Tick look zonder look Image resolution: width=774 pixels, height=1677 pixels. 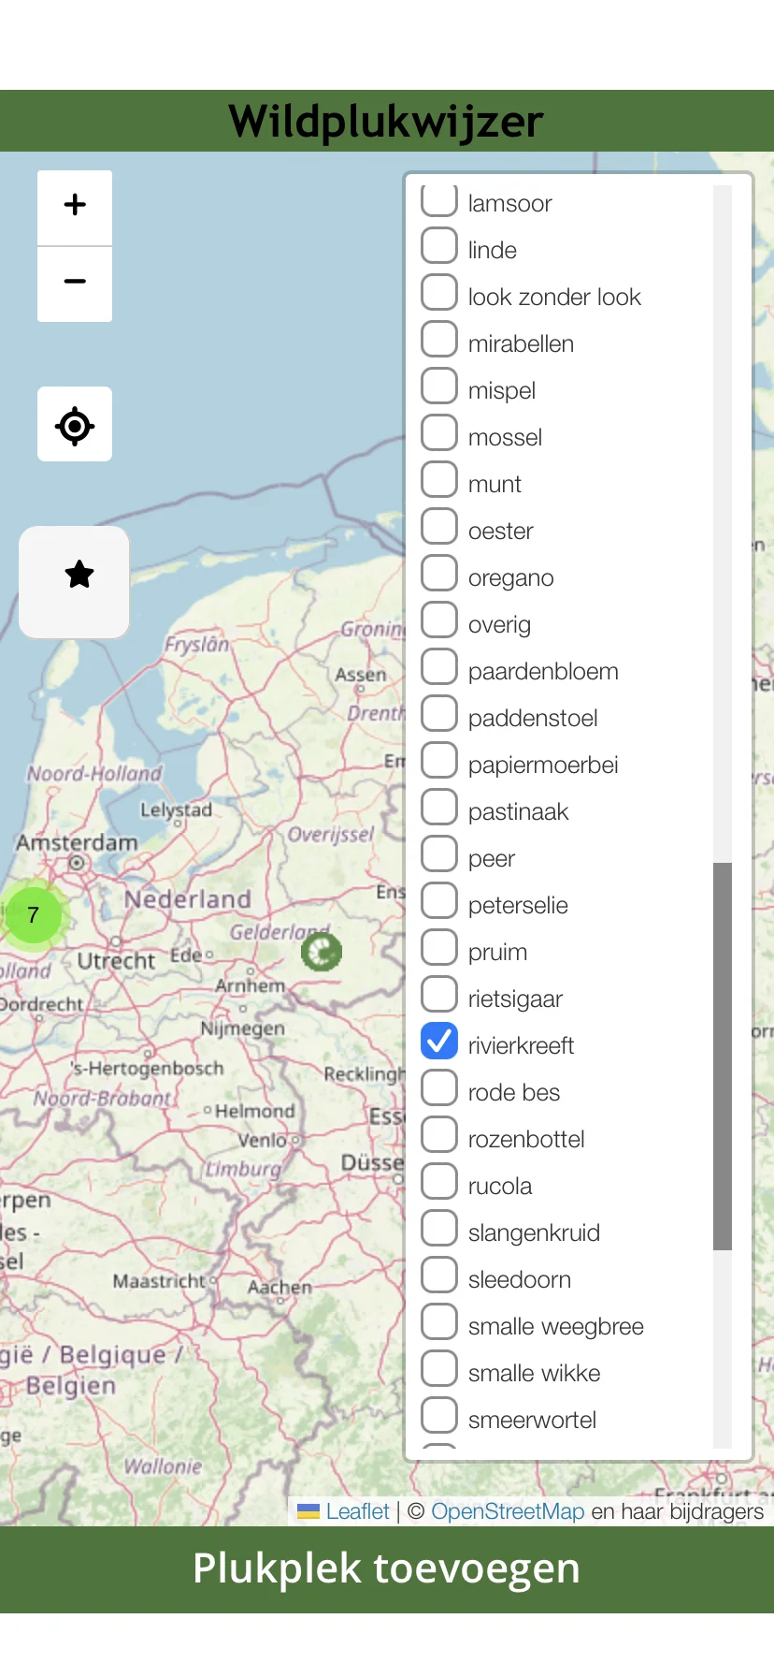pyautogui.click(x=439, y=293)
